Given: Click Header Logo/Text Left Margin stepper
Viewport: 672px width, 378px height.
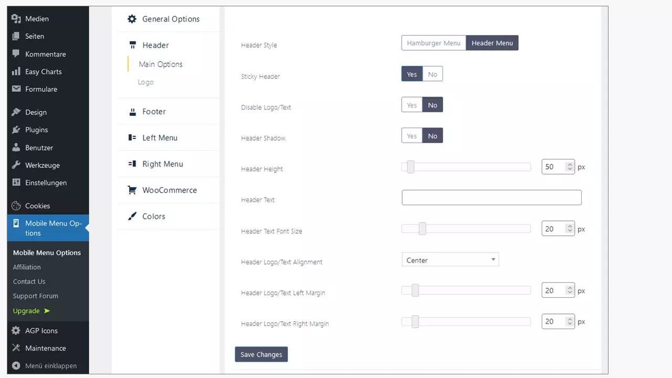Looking at the screenshot, I should [570, 290].
